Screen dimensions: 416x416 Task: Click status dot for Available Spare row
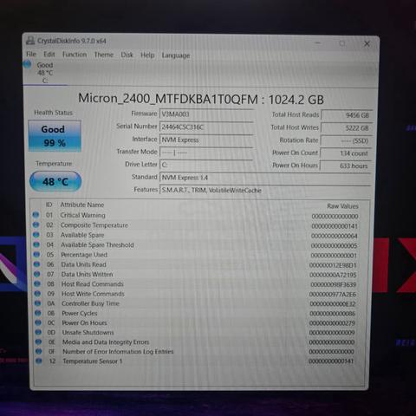pos(36,234)
